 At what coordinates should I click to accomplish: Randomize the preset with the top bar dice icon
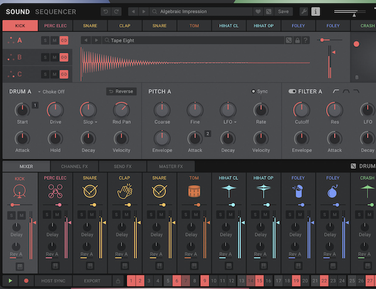269,12
